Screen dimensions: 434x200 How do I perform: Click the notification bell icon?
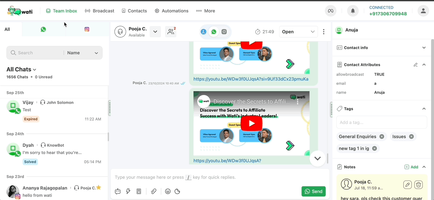352,11
